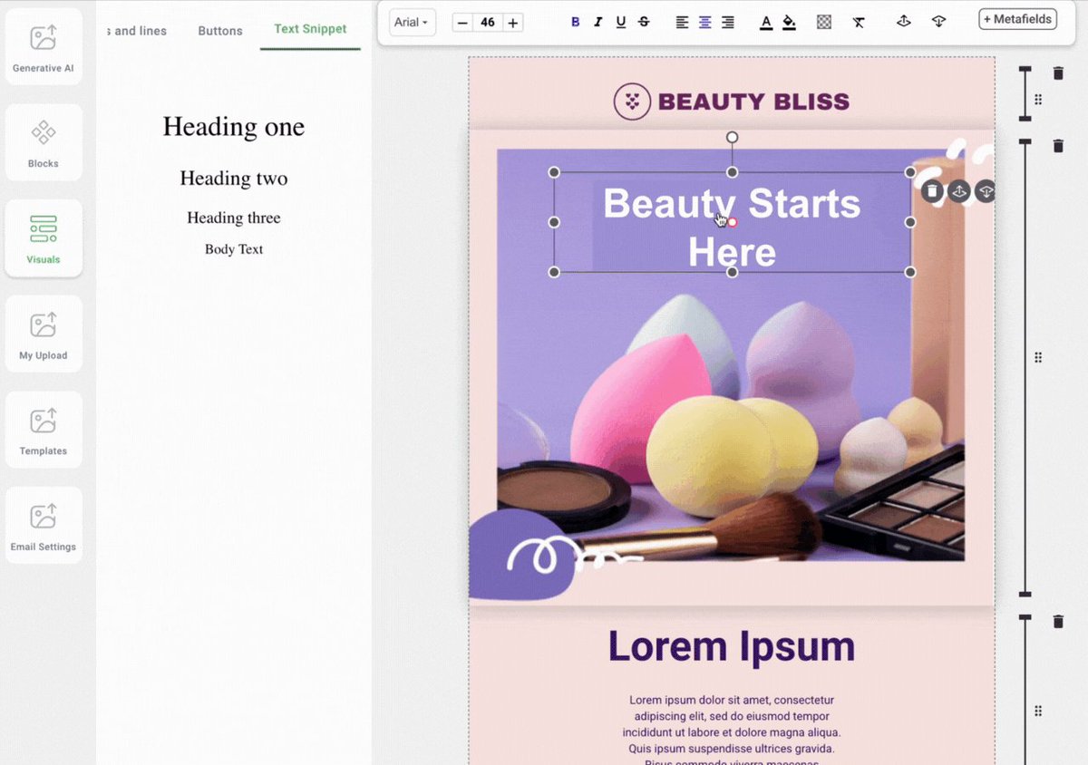Click toolbar bring-forward layer icon

click(903, 22)
